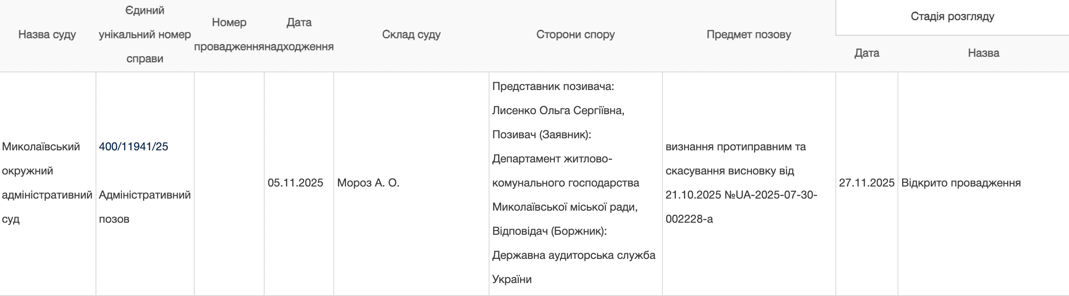
Task: Click the "Адміністративний позов" text
Action: [x=145, y=207]
